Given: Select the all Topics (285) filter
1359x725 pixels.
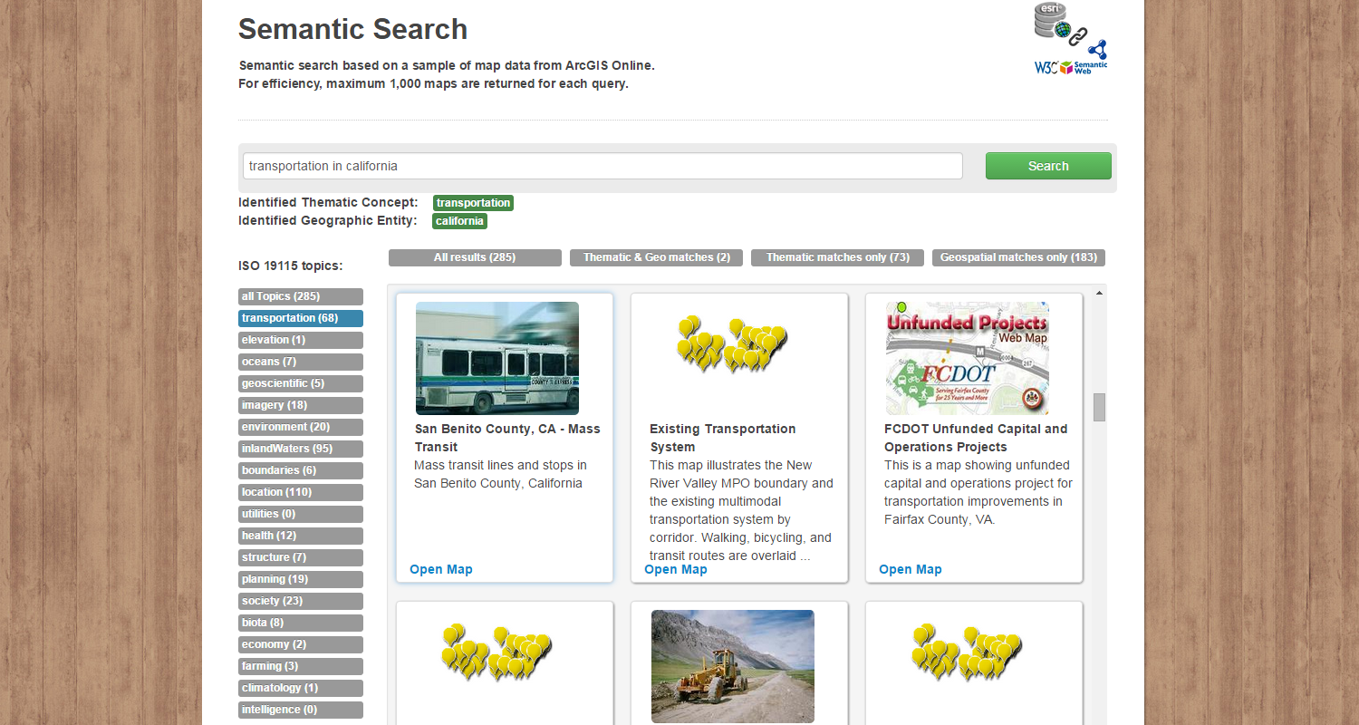Looking at the screenshot, I should click(x=301, y=296).
